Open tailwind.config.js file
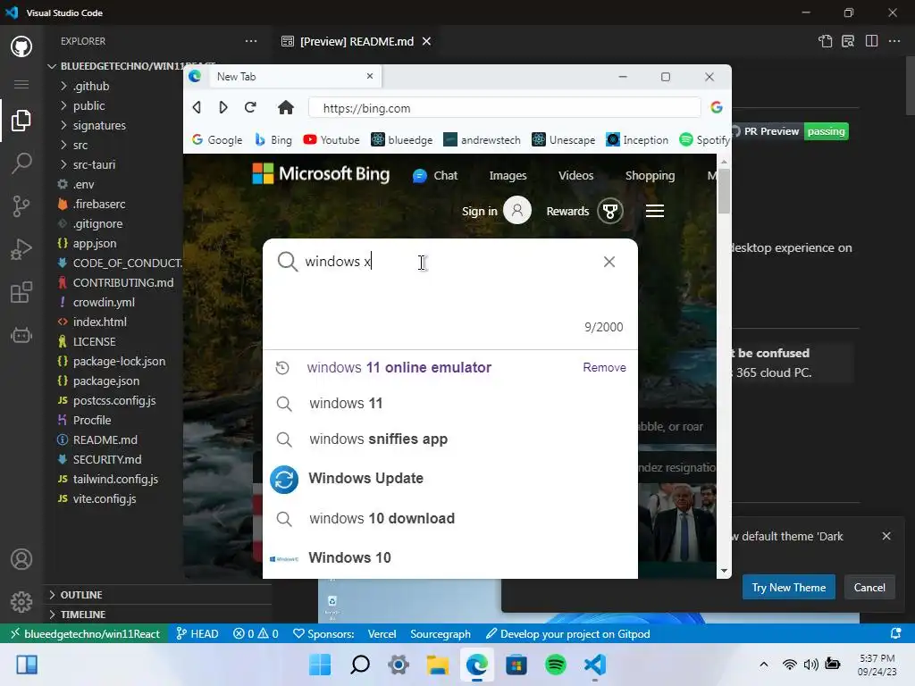The width and height of the screenshot is (915, 686). click(x=115, y=479)
